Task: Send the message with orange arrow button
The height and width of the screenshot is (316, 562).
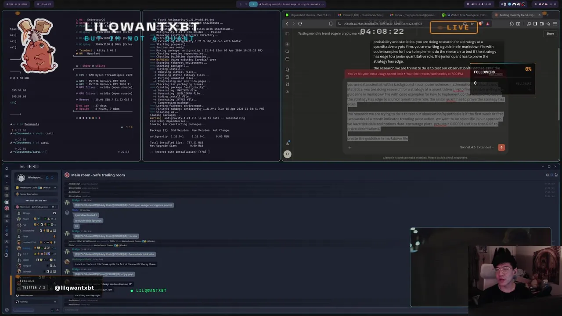Action: pos(501,147)
